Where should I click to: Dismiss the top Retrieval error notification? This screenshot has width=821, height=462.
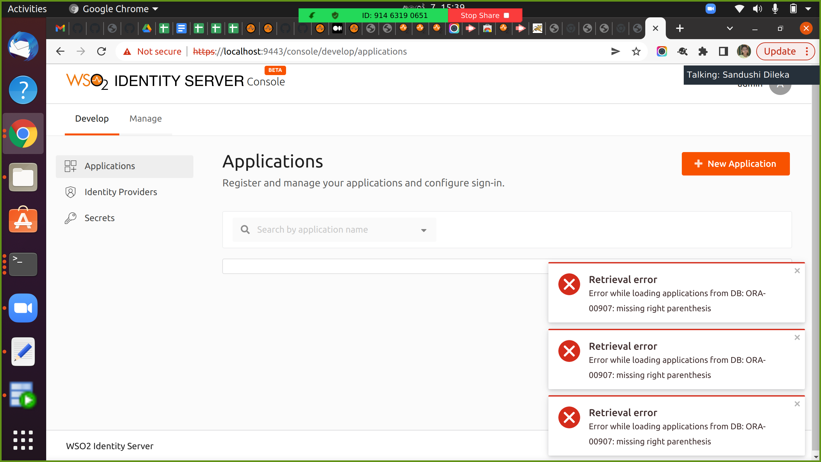[x=797, y=271]
